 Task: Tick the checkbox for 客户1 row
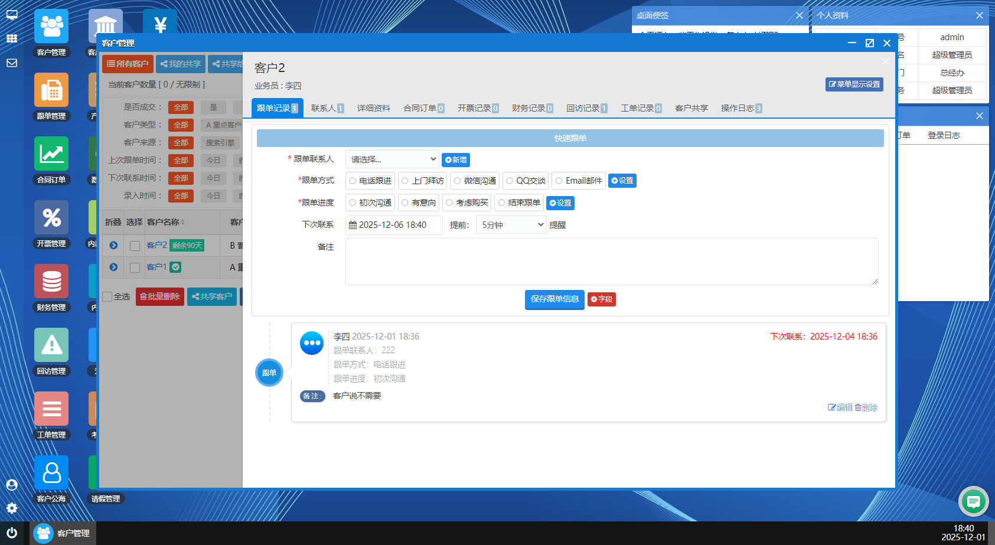click(135, 267)
